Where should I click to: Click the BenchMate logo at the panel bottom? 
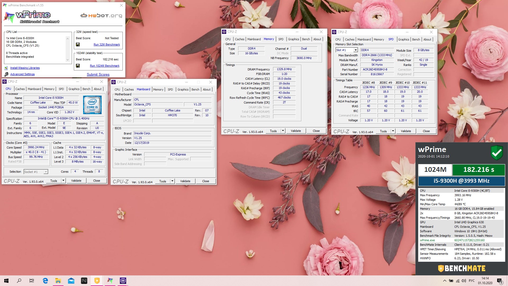click(462, 268)
